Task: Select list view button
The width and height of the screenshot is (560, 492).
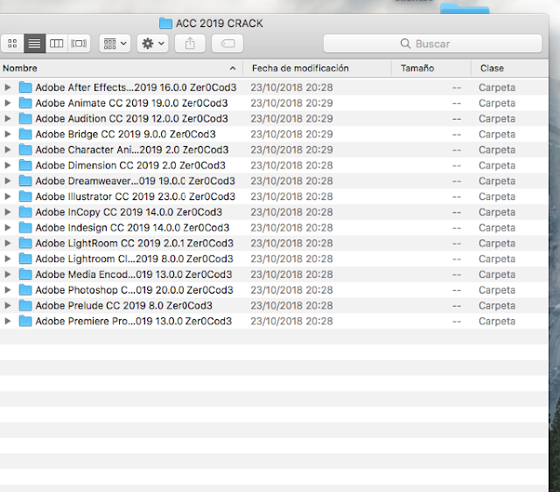Action: [x=35, y=44]
